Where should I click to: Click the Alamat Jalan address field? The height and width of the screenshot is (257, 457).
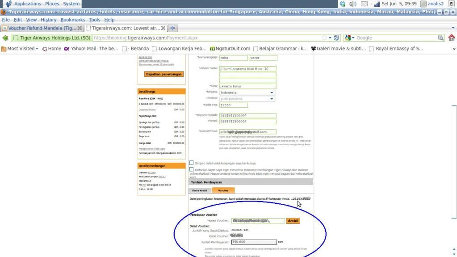point(248,69)
